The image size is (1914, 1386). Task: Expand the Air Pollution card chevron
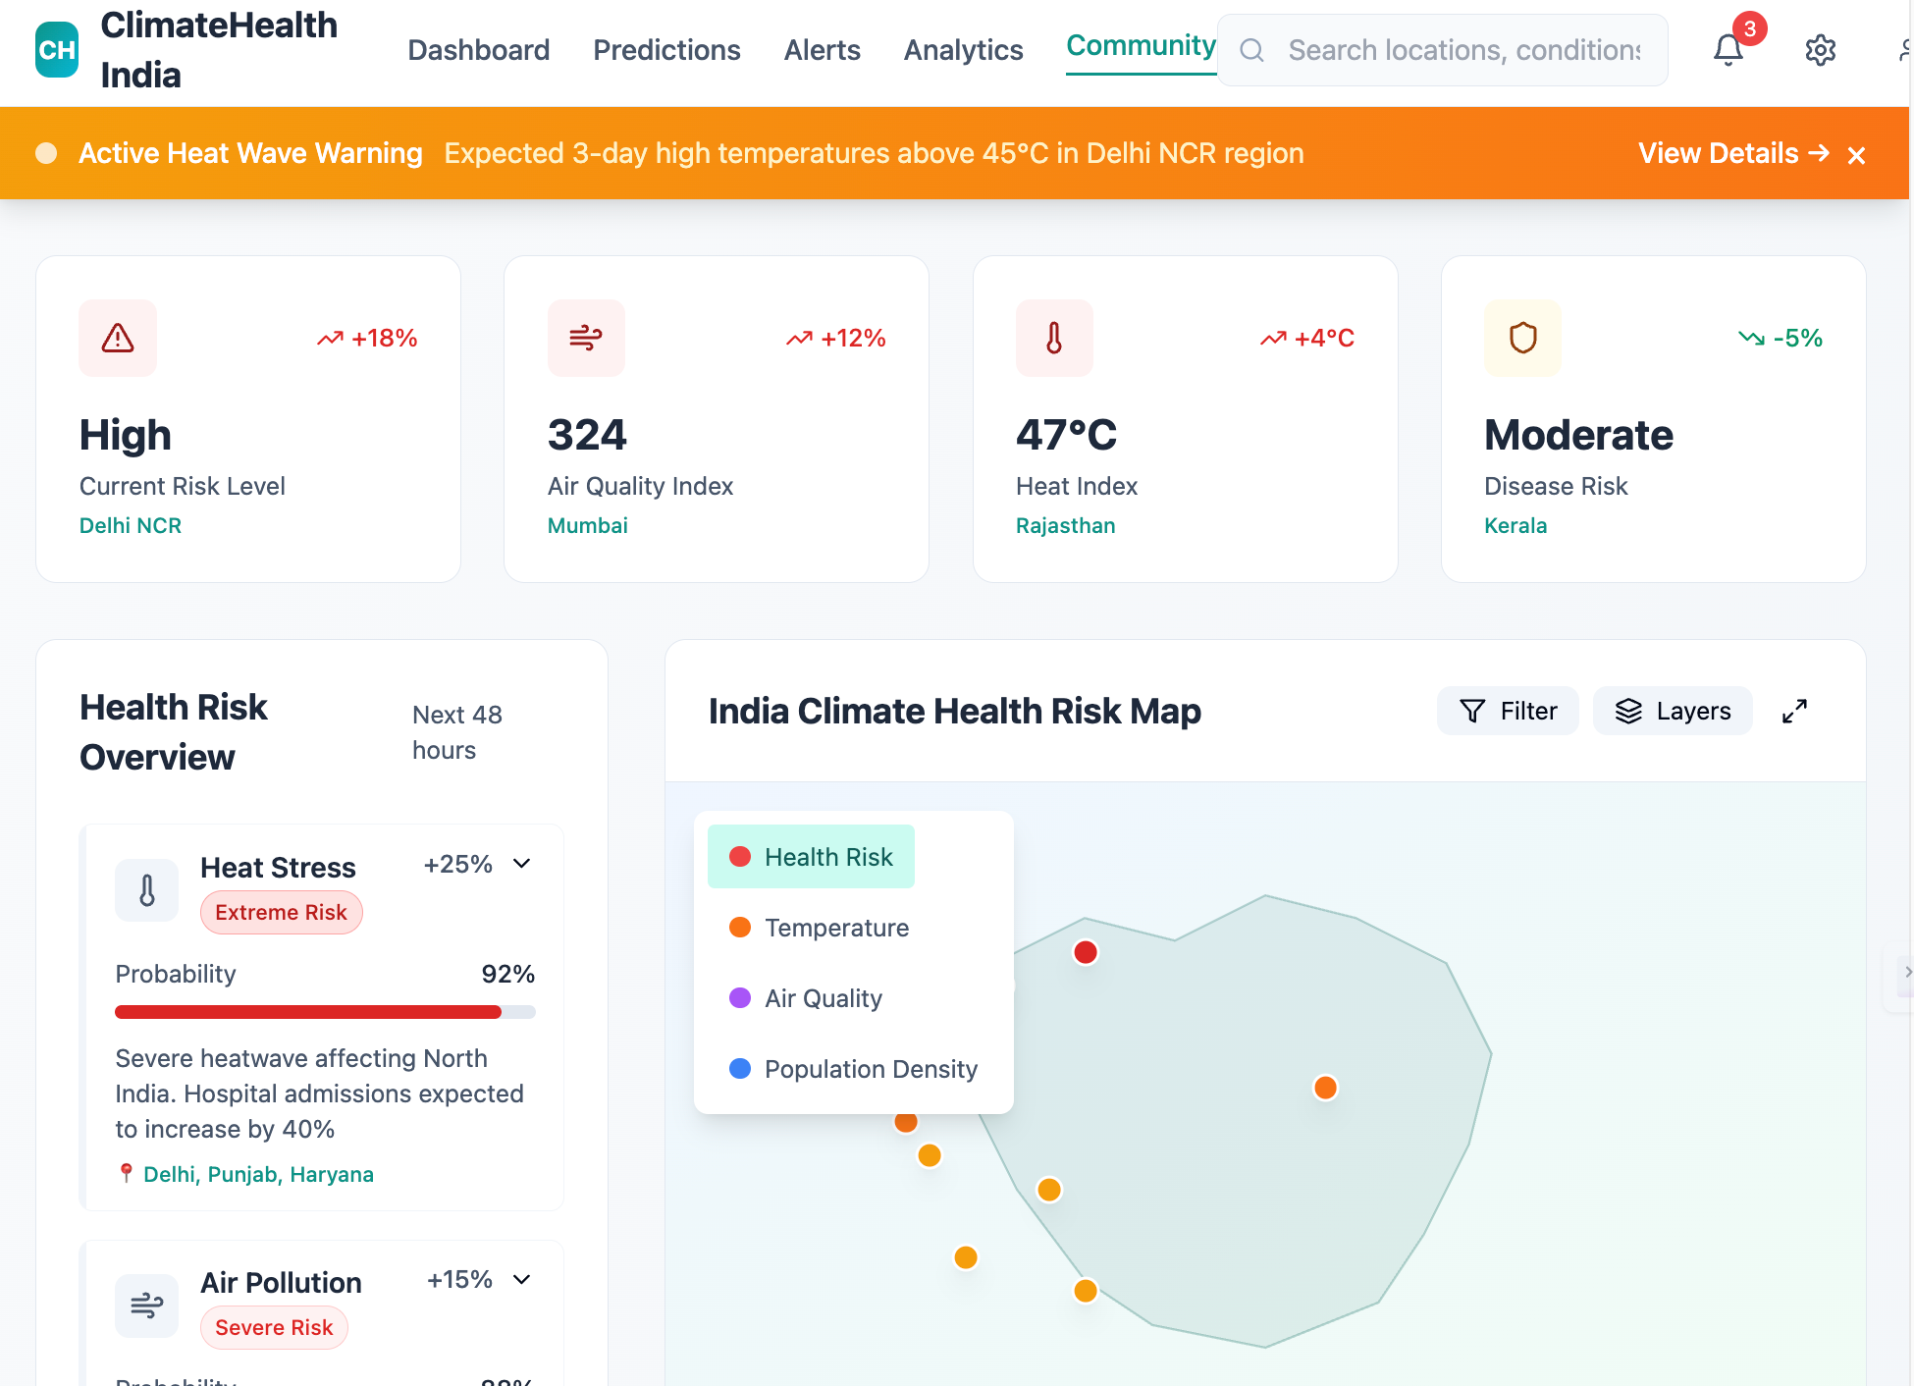(522, 1279)
